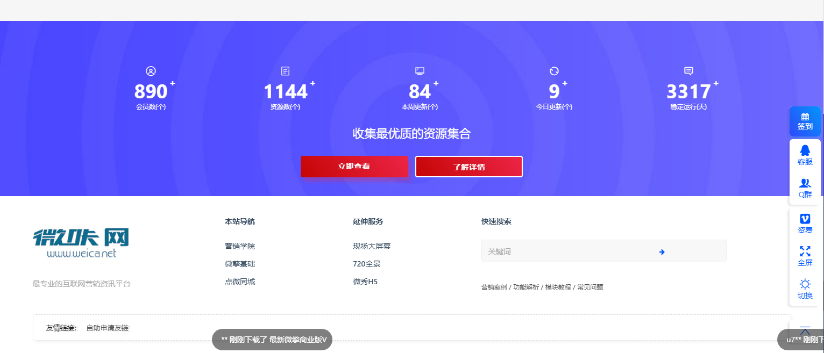Open 客服 QQ customer service icon

coord(805,150)
